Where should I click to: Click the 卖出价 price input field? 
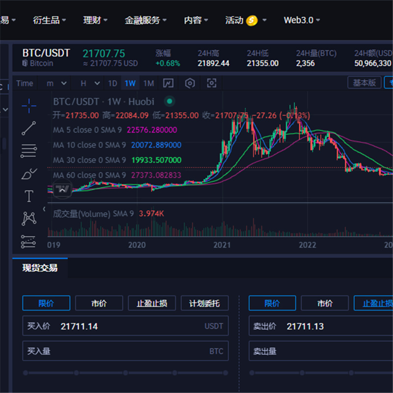coord(321,326)
